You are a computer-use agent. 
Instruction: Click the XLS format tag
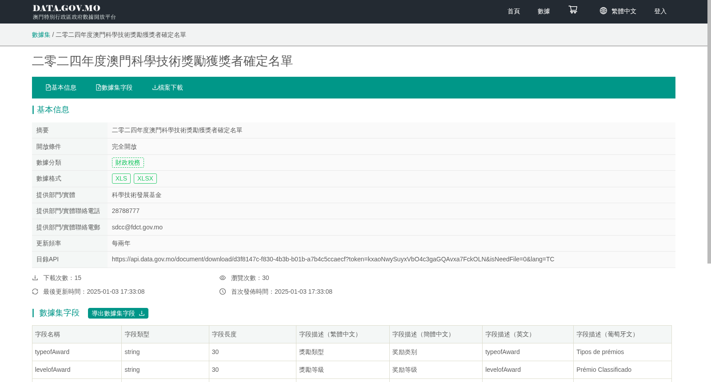pos(121,178)
